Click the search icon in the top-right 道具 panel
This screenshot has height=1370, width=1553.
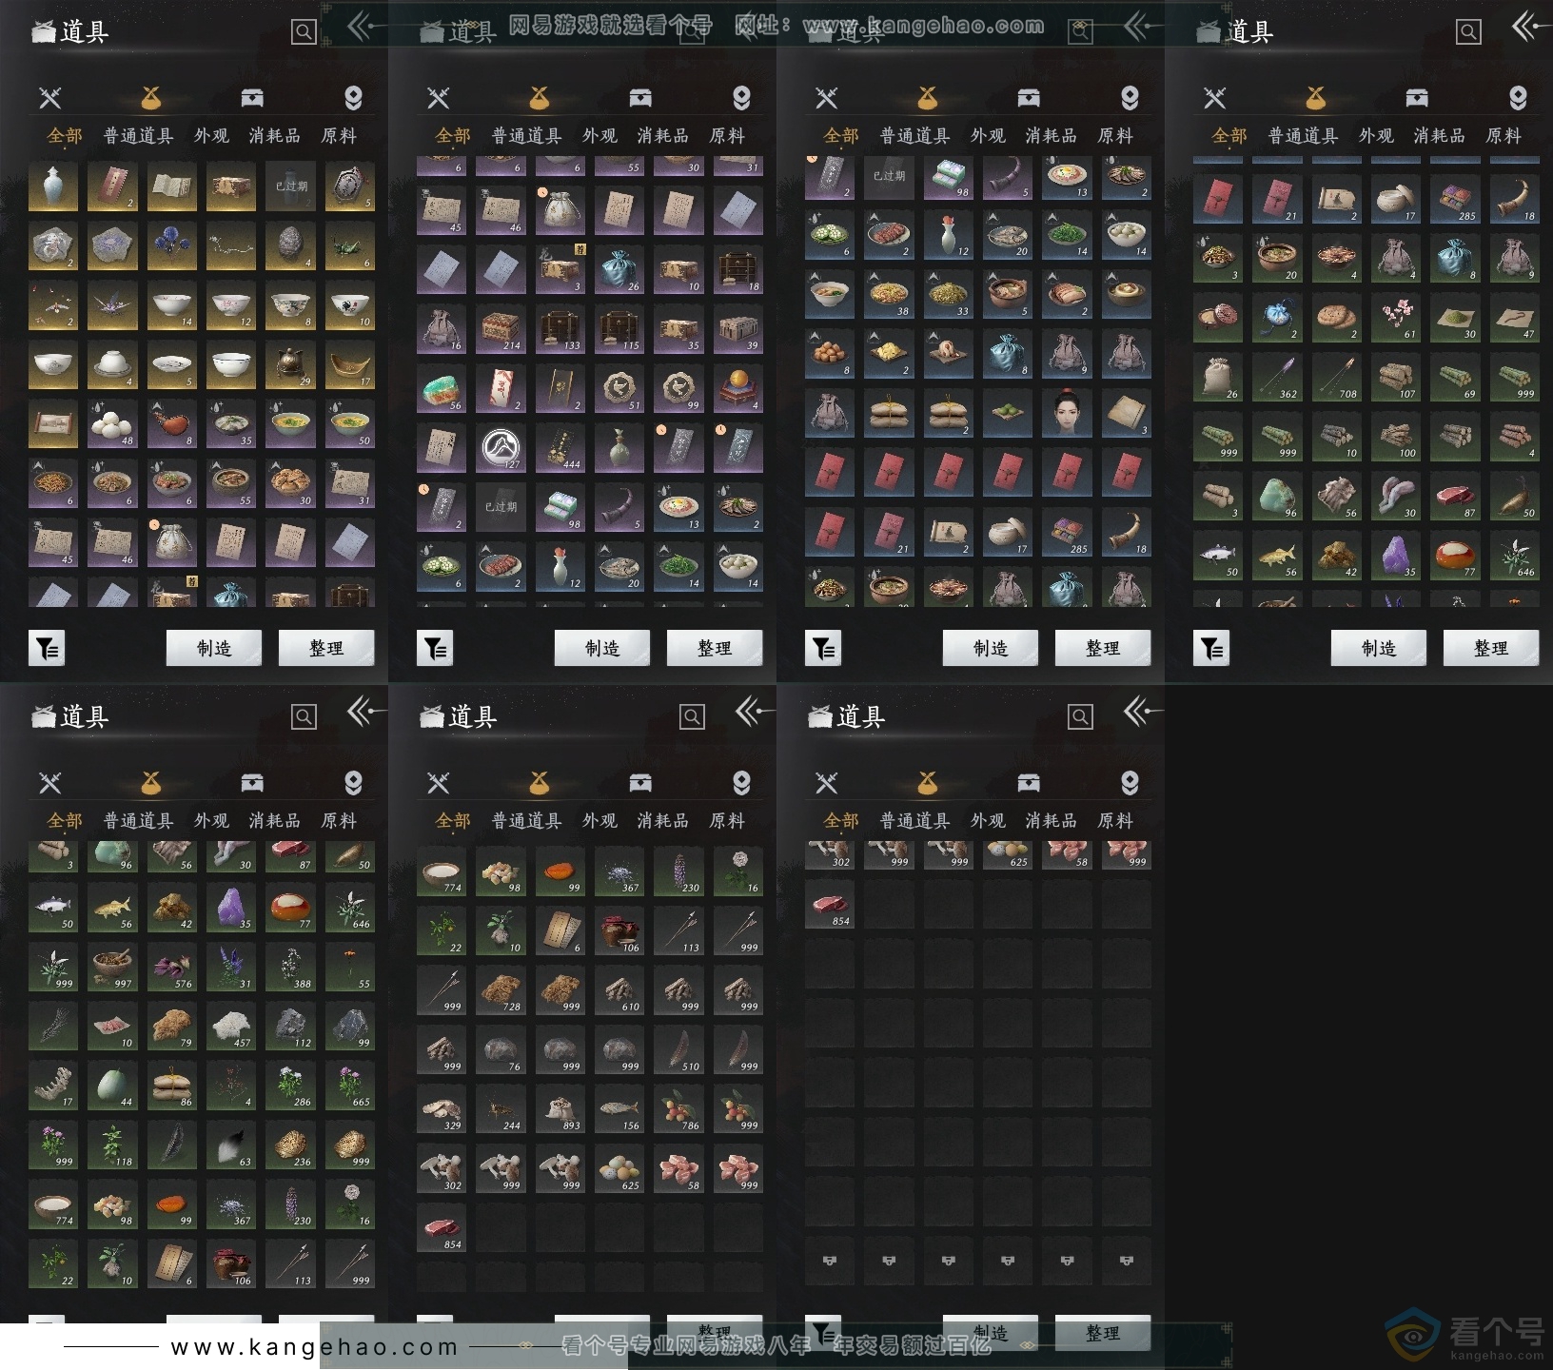pyautogui.click(x=1468, y=32)
